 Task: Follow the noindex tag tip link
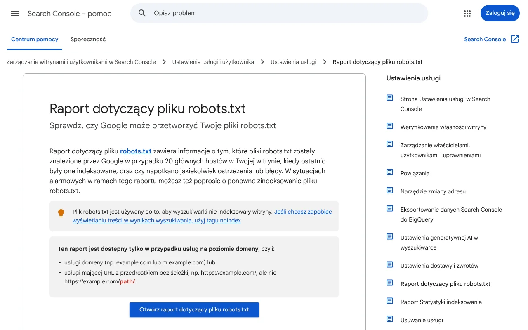coord(202,216)
